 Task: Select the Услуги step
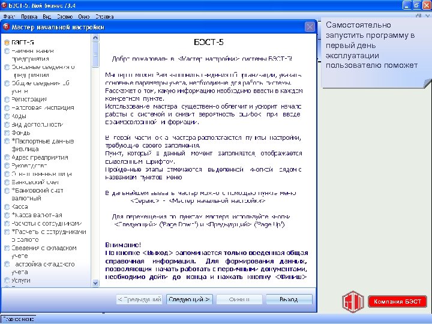click(x=17, y=280)
